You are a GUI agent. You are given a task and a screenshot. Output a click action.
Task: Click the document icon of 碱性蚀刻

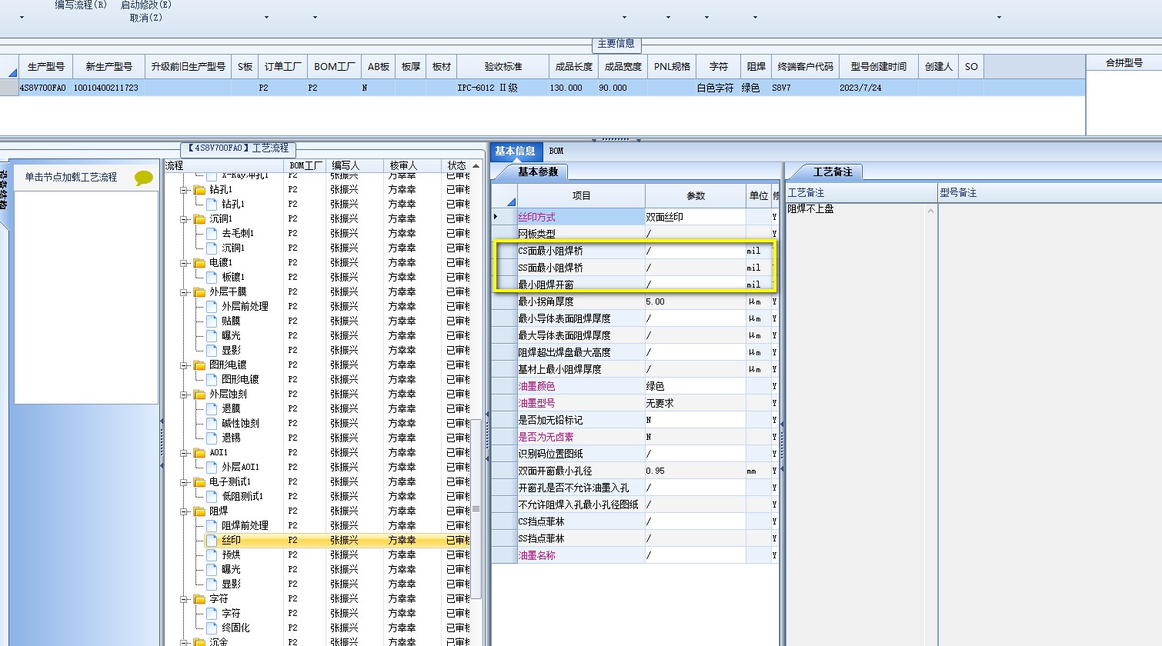[212, 423]
